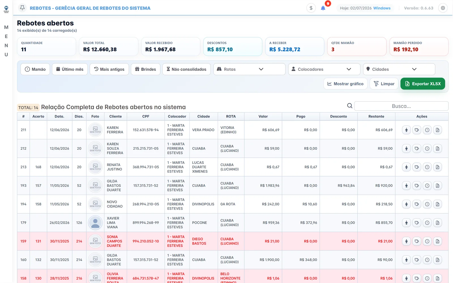Click the 26/02/2026 date cell
This screenshot has height=283, width=453.
point(59,223)
